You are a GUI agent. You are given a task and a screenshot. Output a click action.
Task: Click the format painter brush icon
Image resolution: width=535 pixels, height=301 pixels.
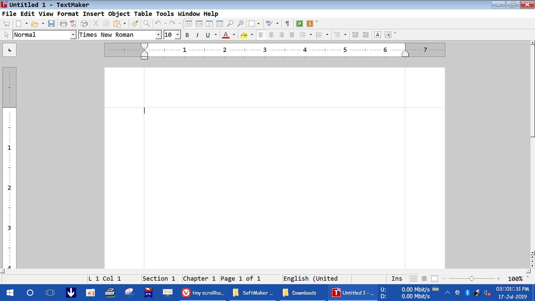[x=135, y=24]
